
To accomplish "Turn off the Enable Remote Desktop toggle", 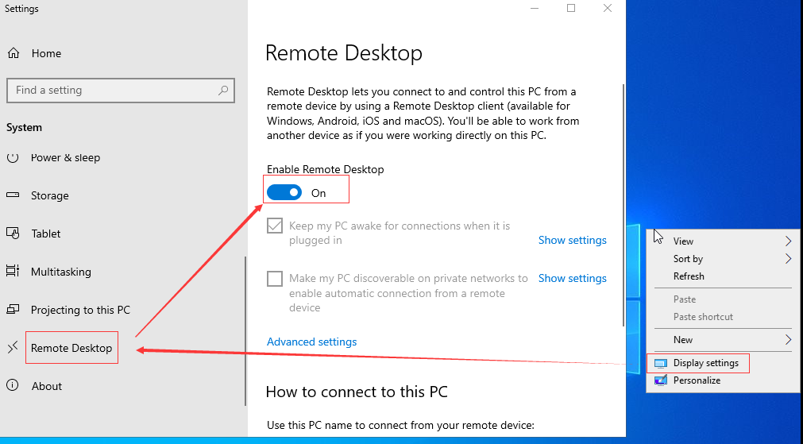I will [284, 192].
